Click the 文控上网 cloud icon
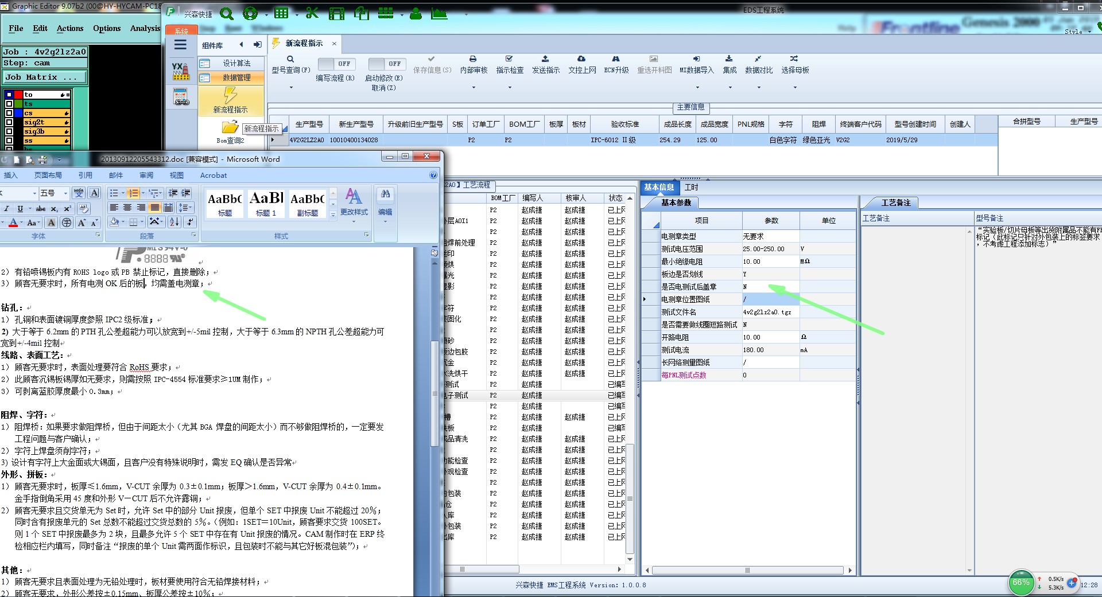This screenshot has height=597, width=1102. (x=581, y=59)
